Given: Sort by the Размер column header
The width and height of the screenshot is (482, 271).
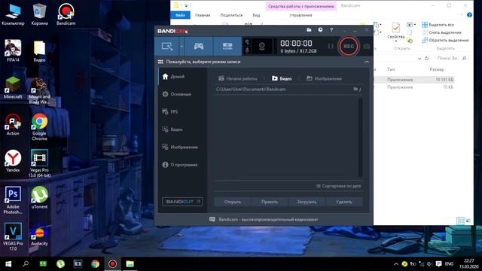Looking at the screenshot, I should [437, 69].
